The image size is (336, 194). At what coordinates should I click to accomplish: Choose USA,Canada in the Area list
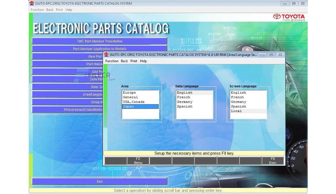pos(133,102)
